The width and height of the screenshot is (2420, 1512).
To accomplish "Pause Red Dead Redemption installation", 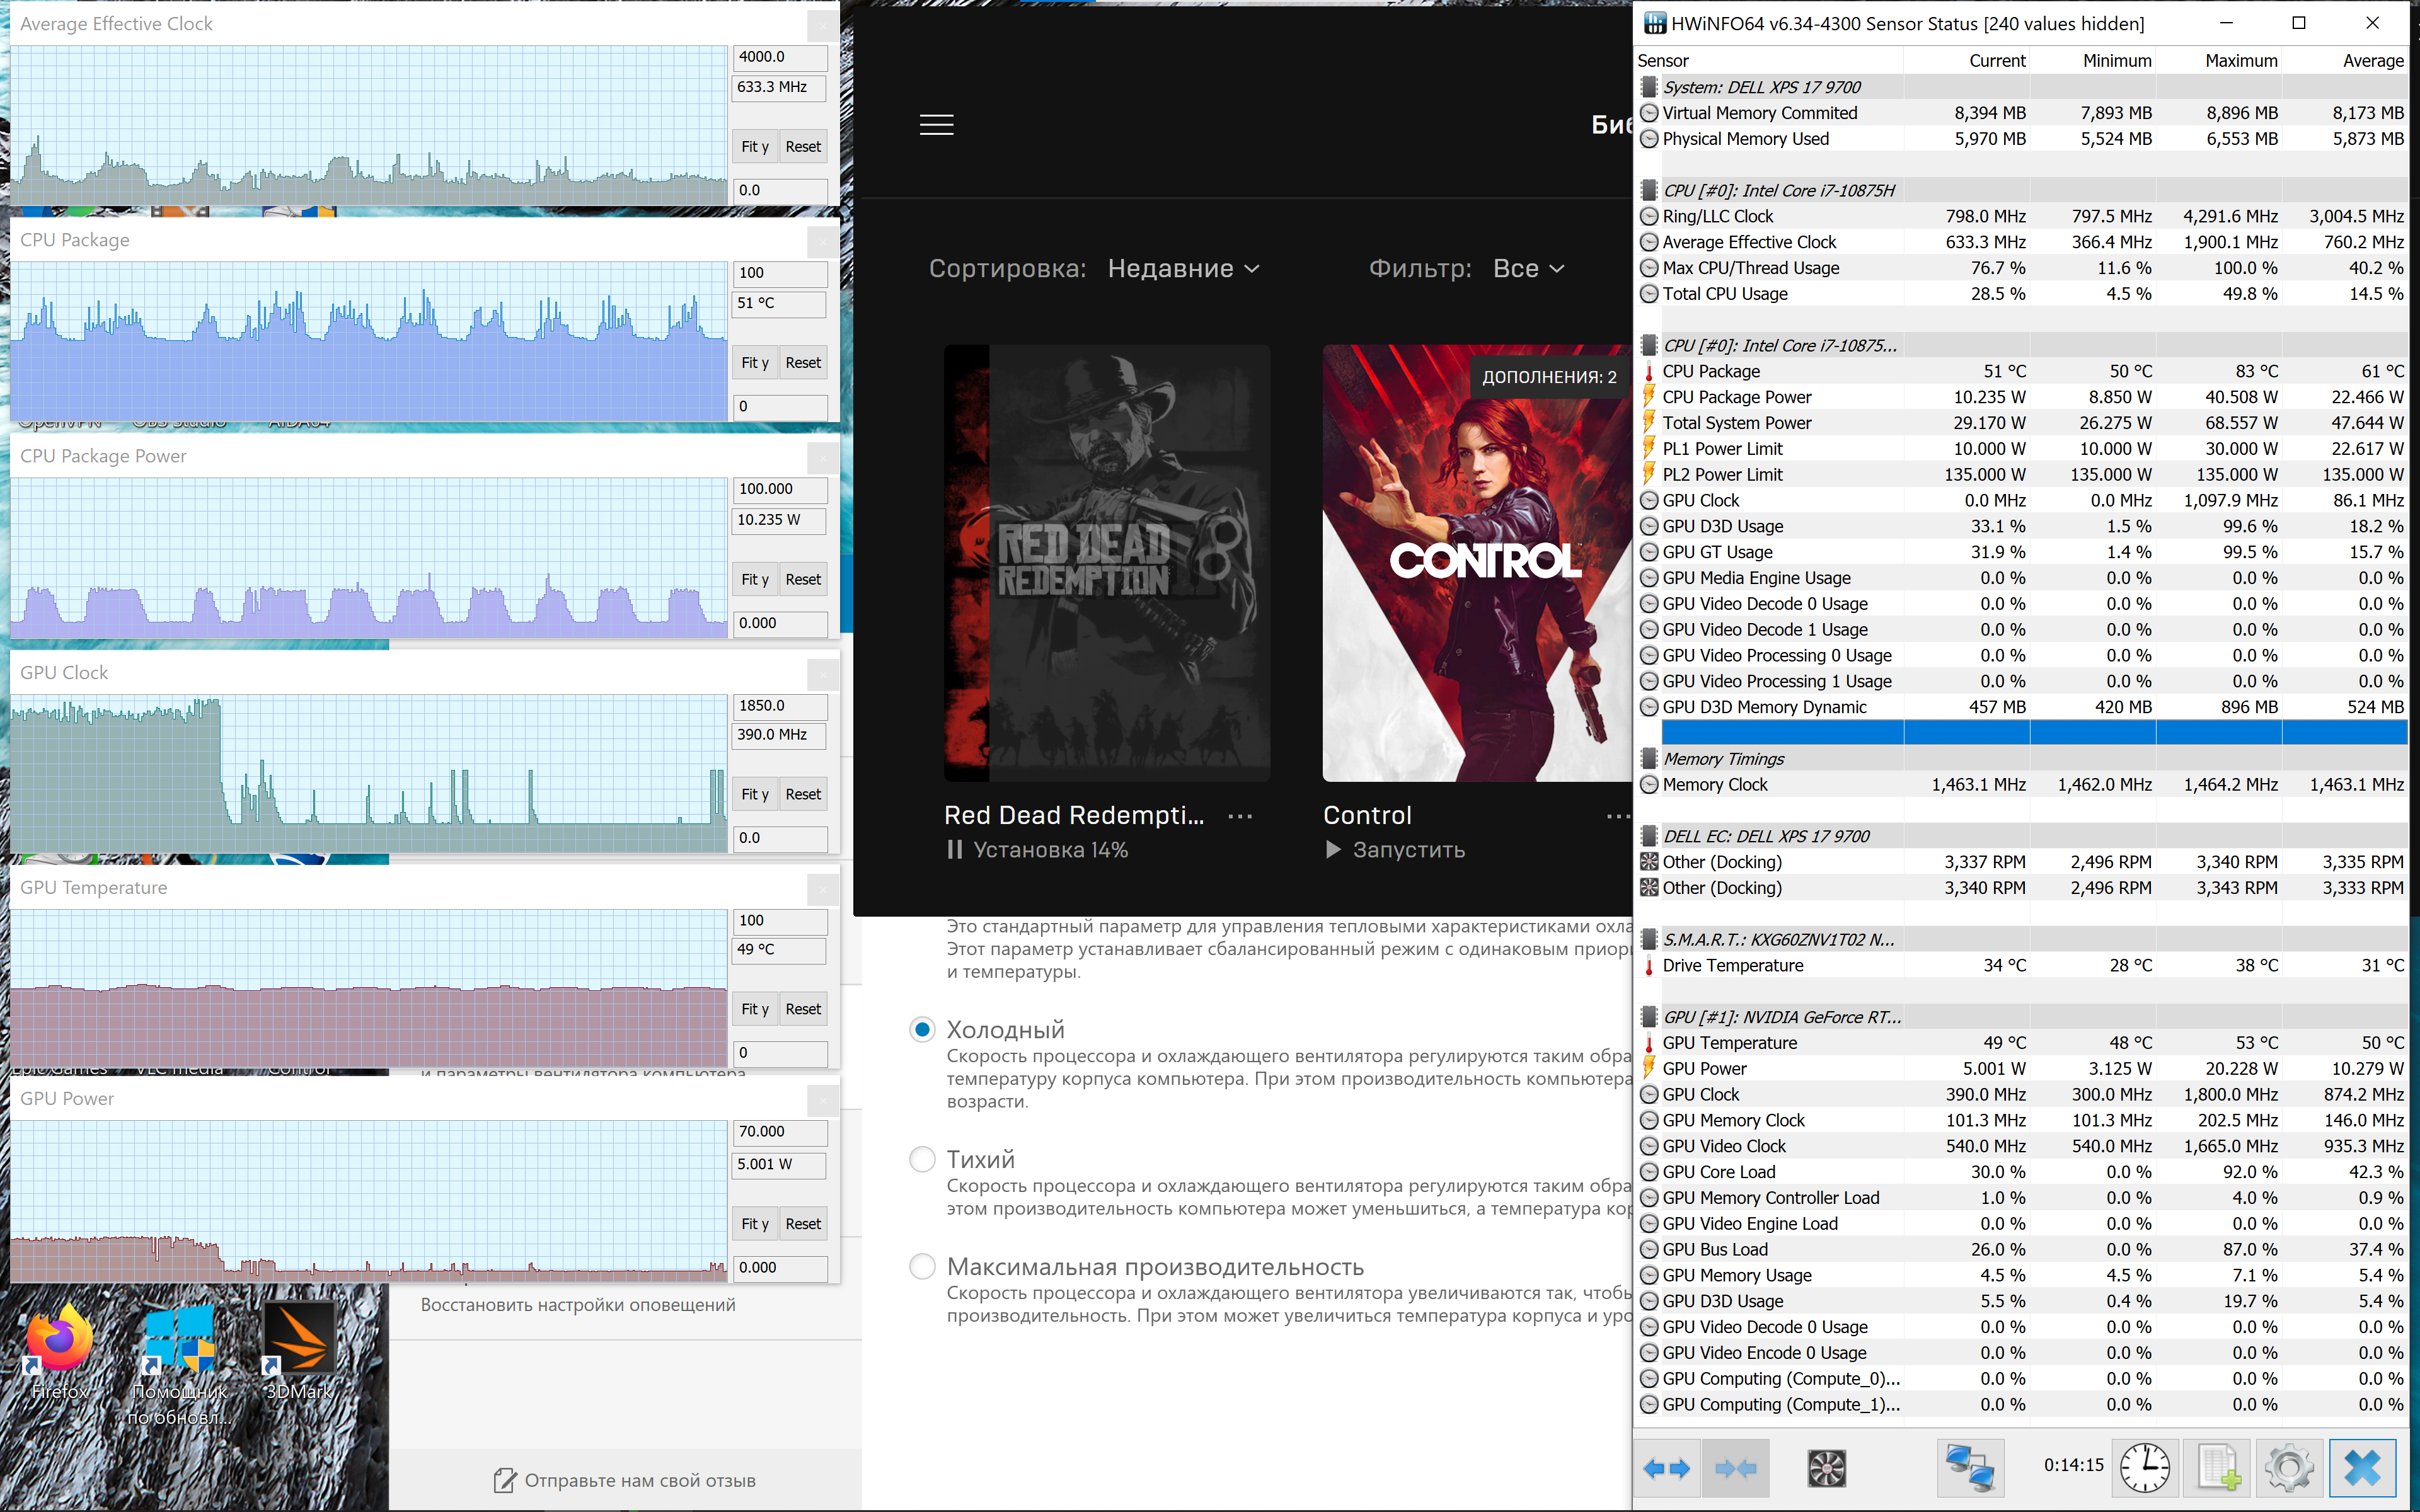I will (x=955, y=850).
